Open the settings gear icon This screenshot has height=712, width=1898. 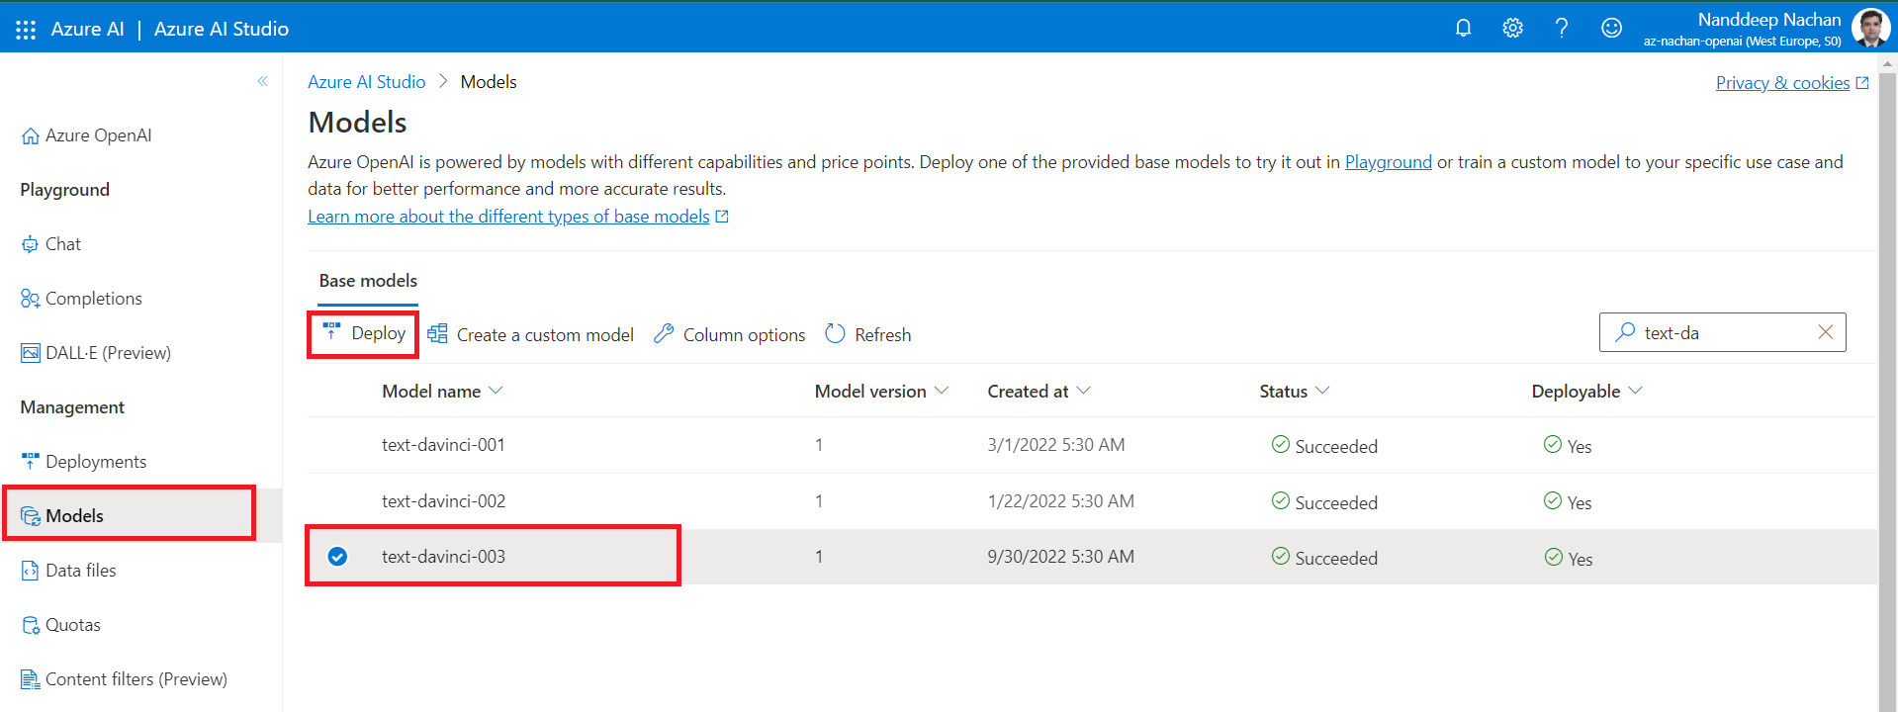point(1512,28)
